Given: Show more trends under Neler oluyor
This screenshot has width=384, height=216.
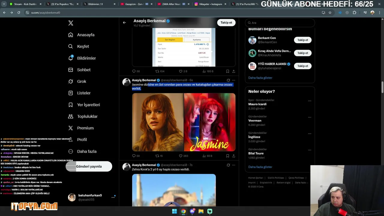Looking at the screenshot, I should 260,167.
